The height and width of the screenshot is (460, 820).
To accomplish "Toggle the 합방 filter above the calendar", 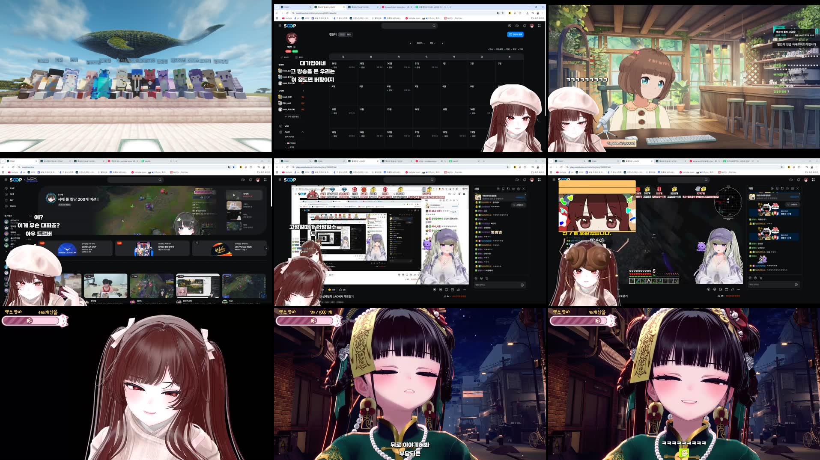I will coord(507,49).
